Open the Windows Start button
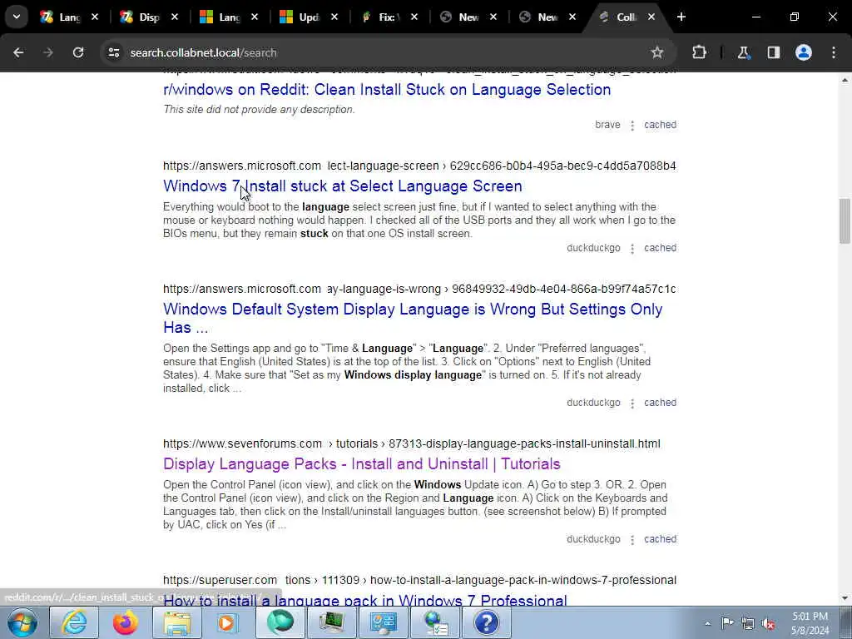 coord(22,622)
